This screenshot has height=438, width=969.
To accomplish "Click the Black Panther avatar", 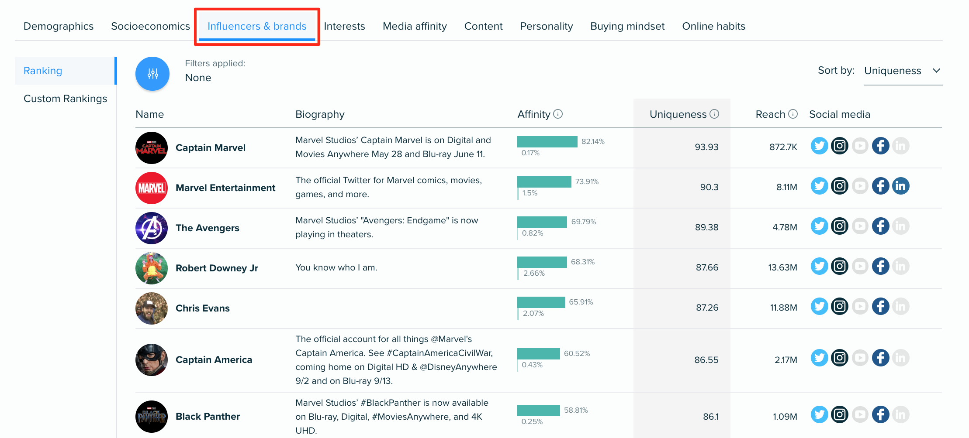I will 152,417.
